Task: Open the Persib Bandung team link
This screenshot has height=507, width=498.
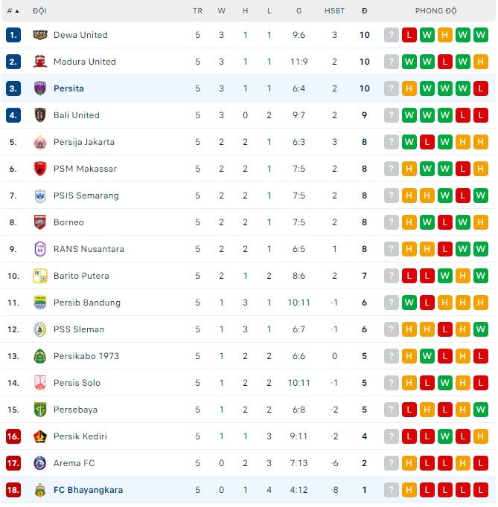Action: (x=86, y=303)
